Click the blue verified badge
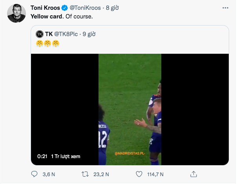The width and height of the screenshot is (237, 184). (64, 8)
